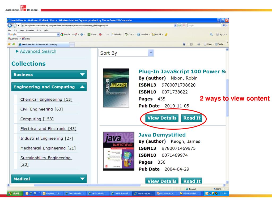The height and width of the screenshot is (204, 272).
Task: Open Civil Engineering [63] category
Action: [x=41, y=109]
